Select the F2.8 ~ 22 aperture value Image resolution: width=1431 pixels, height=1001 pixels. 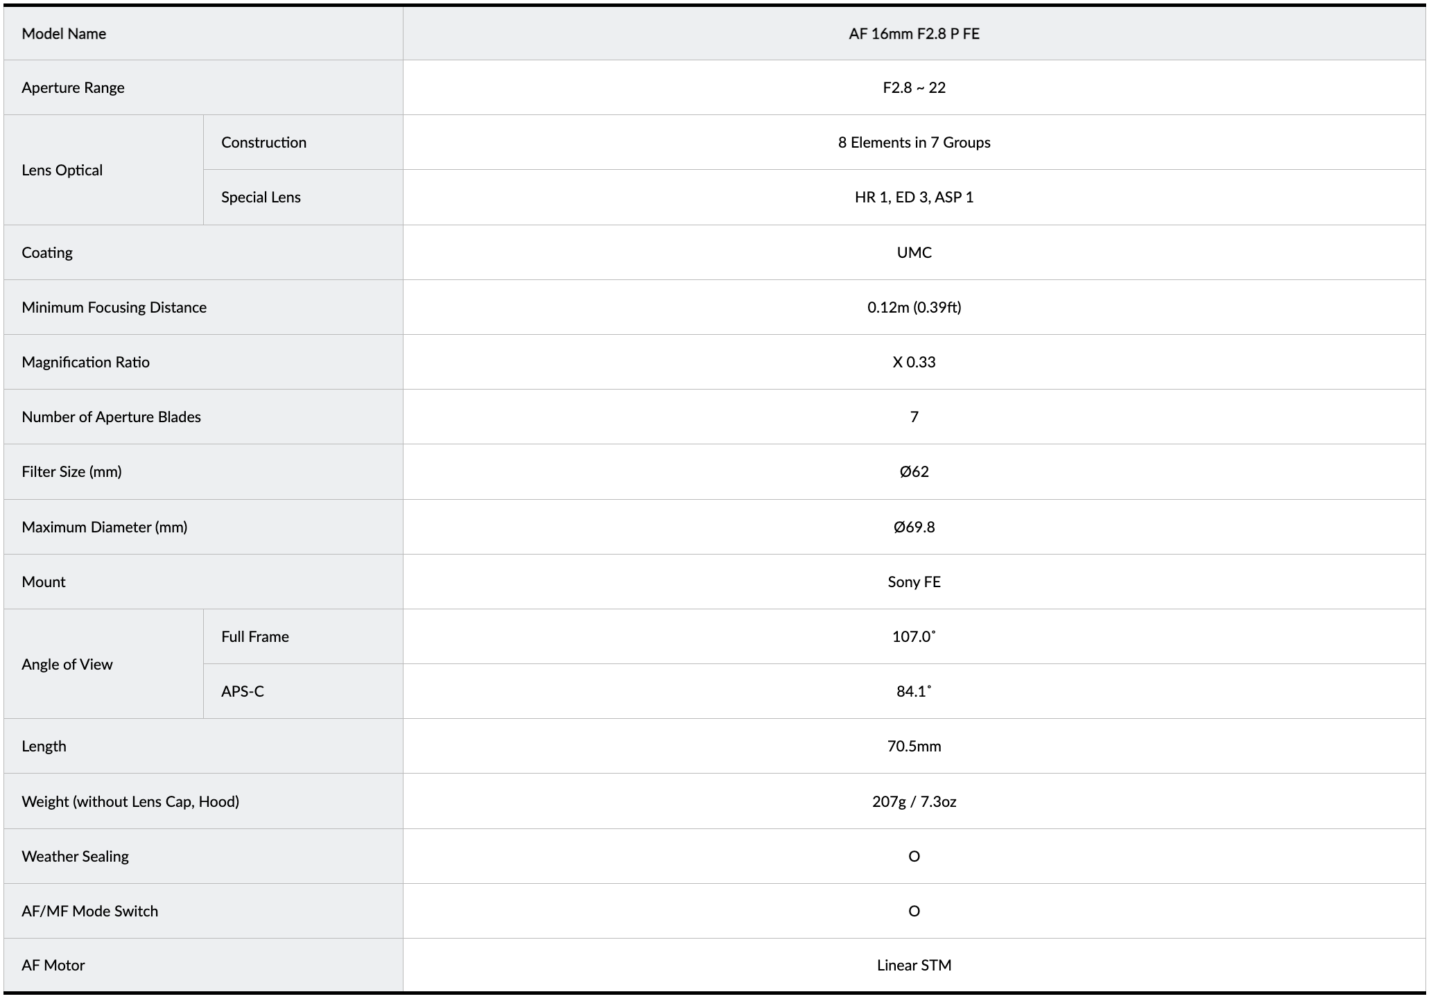coord(914,87)
